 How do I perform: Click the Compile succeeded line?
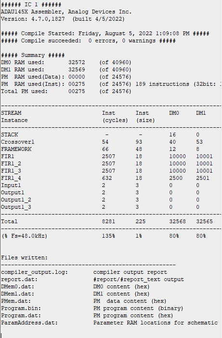click(x=88, y=41)
